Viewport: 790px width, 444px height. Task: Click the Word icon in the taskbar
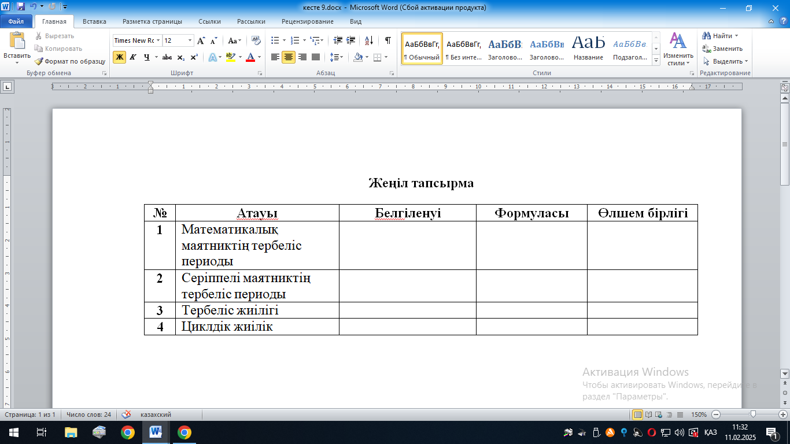(156, 432)
